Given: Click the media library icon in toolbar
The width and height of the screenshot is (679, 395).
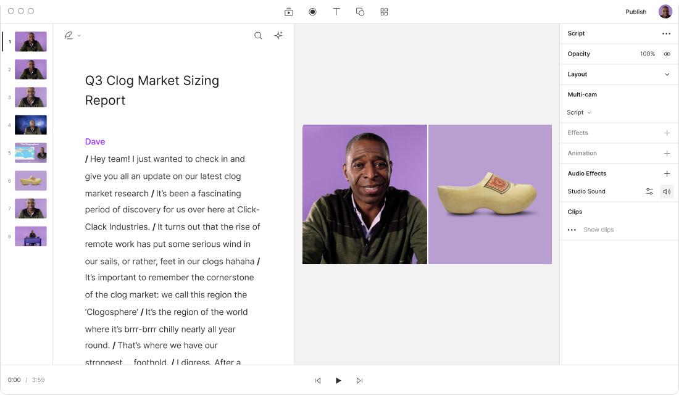Looking at the screenshot, I should 288,12.
